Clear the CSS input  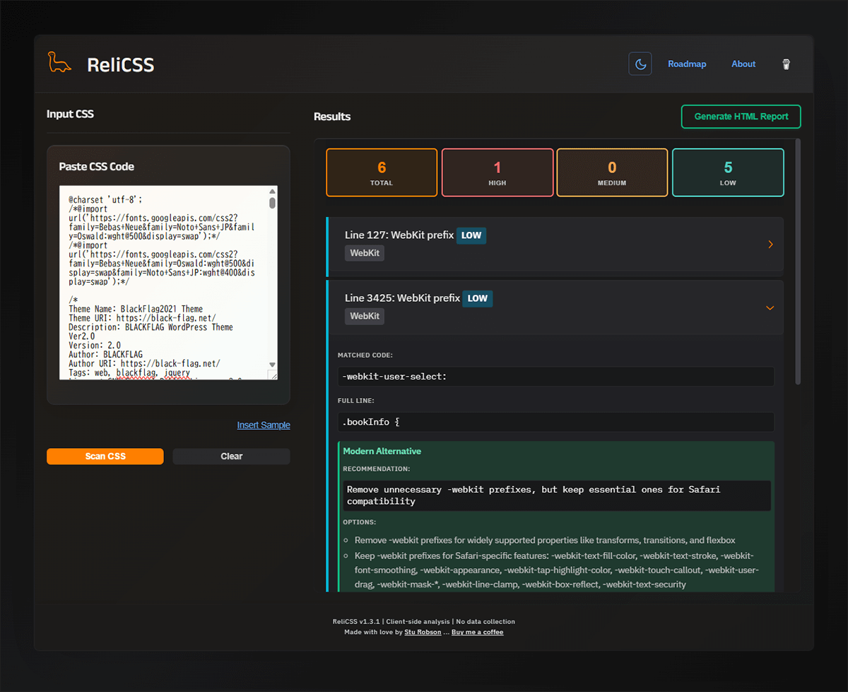click(x=231, y=457)
